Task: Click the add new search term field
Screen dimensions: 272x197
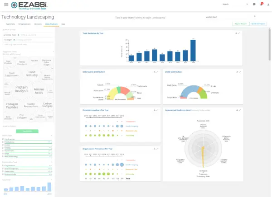Action: [28, 45]
